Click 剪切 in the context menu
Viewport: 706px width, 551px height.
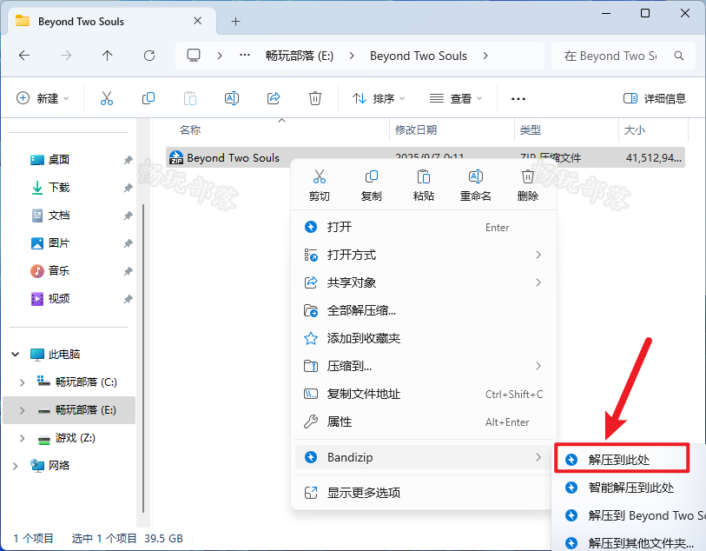(x=320, y=186)
